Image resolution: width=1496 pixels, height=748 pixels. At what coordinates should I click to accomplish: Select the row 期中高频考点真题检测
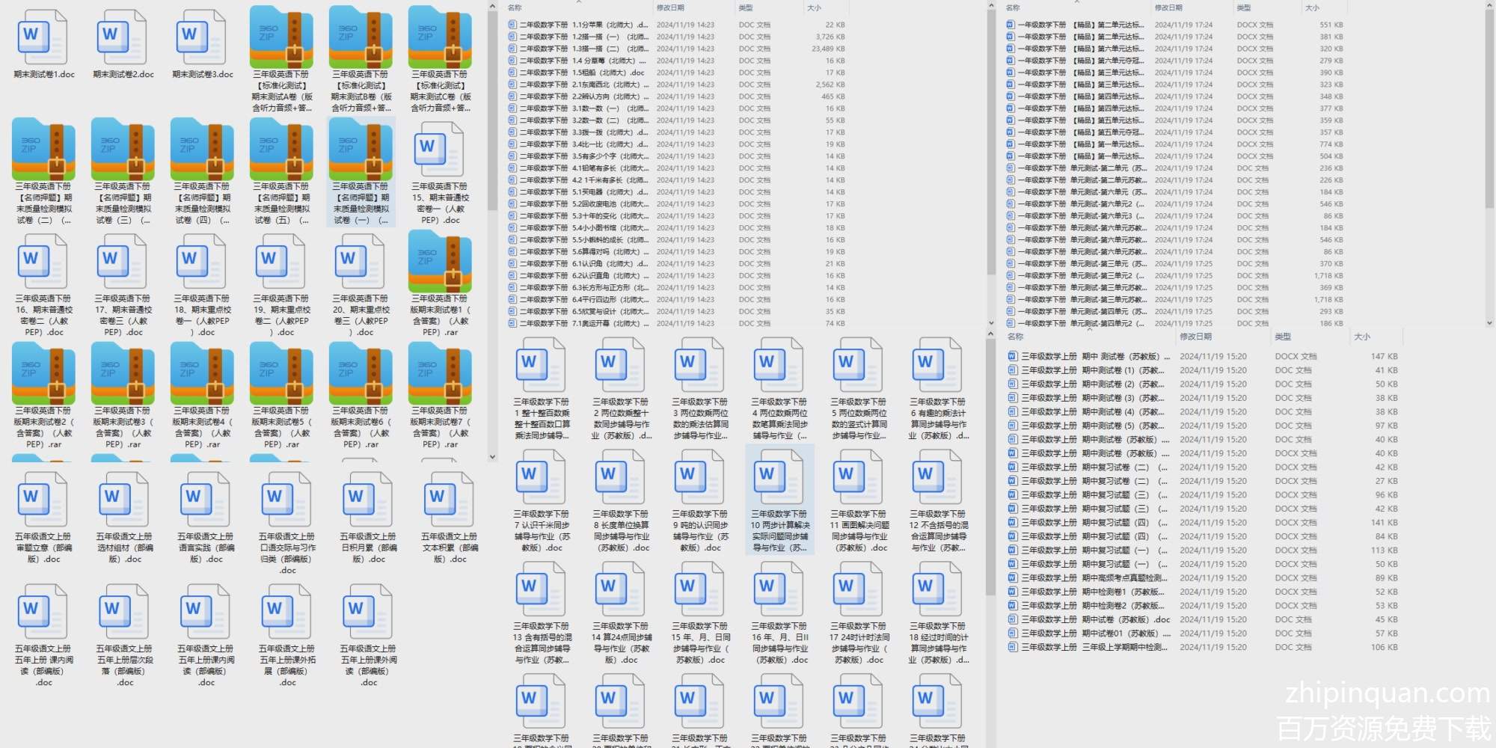click(1202, 578)
